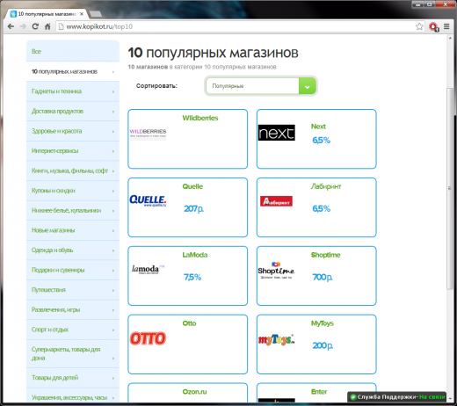Go to browser home icon
Viewport: 457px width, 406px height.
click(47, 26)
